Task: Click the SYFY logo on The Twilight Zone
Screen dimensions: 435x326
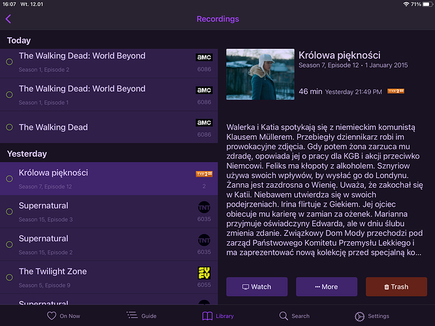Action: (204, 272)
